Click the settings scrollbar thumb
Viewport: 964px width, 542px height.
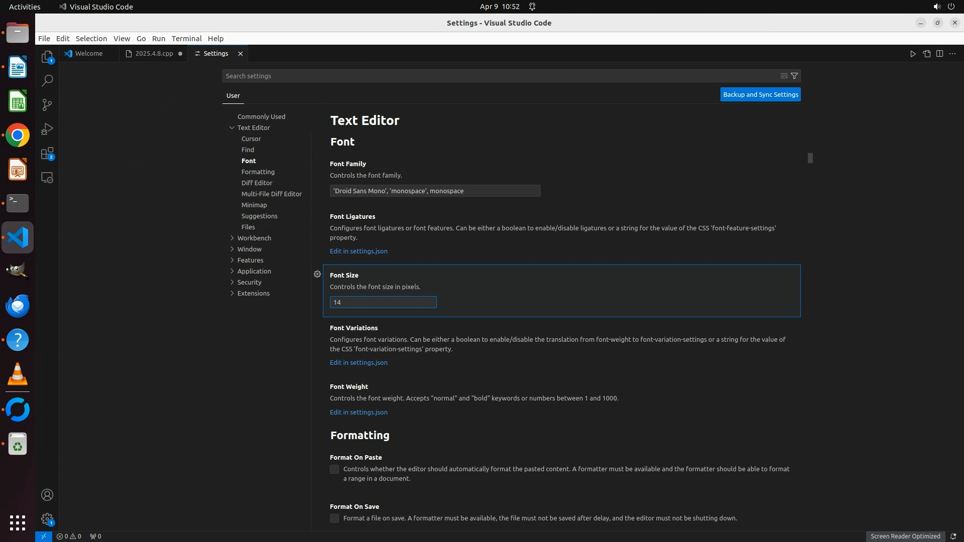coord(810,158)
